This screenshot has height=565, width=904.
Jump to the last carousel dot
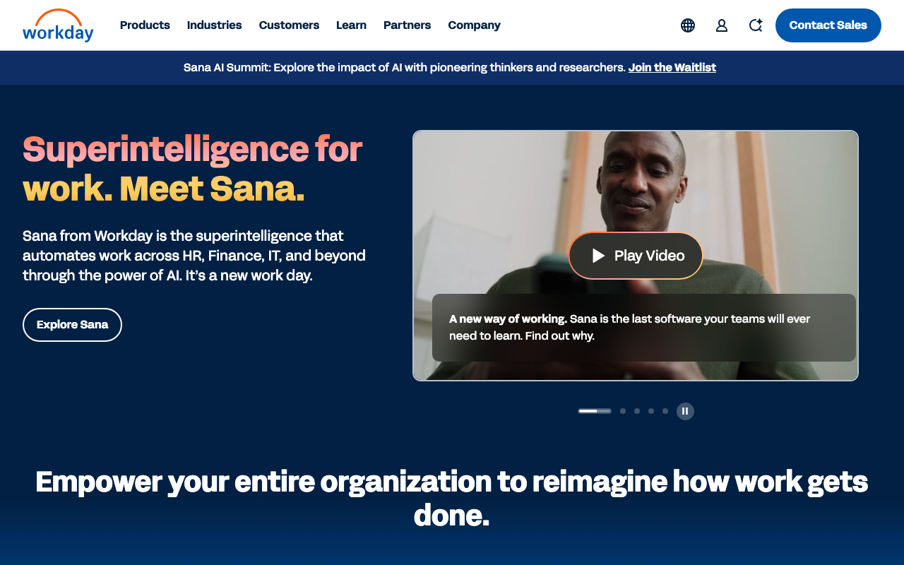[665, 411]
